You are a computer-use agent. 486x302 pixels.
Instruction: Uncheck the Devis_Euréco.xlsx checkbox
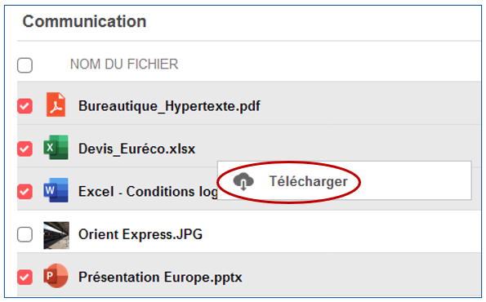click(x=25, y=149)
